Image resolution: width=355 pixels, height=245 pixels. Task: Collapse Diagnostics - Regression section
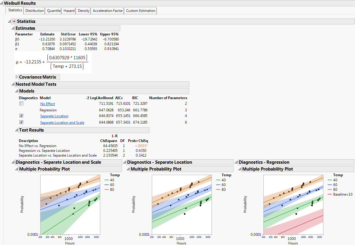pyautogui.click(x=236, y=162)
